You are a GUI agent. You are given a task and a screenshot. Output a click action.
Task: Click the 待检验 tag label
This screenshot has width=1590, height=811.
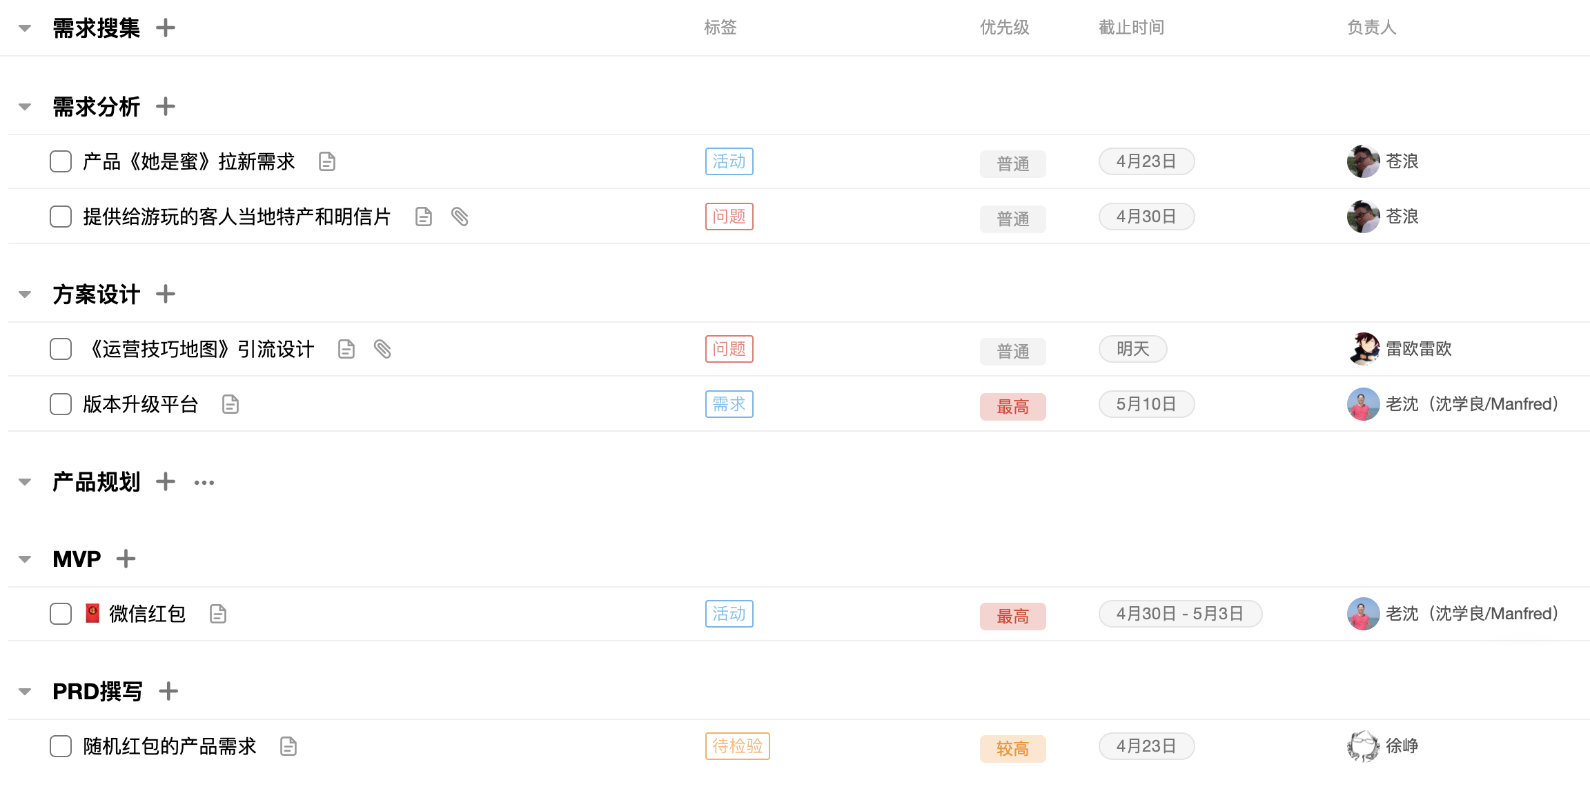737,746
